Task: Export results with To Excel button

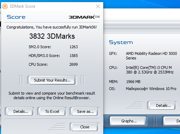Action: (x=52, y=111)
